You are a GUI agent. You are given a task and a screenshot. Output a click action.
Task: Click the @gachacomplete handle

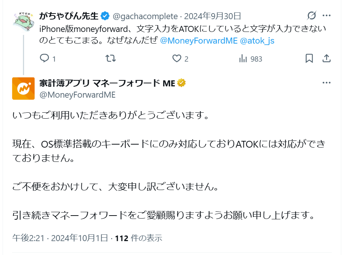(x=145, y=16)
